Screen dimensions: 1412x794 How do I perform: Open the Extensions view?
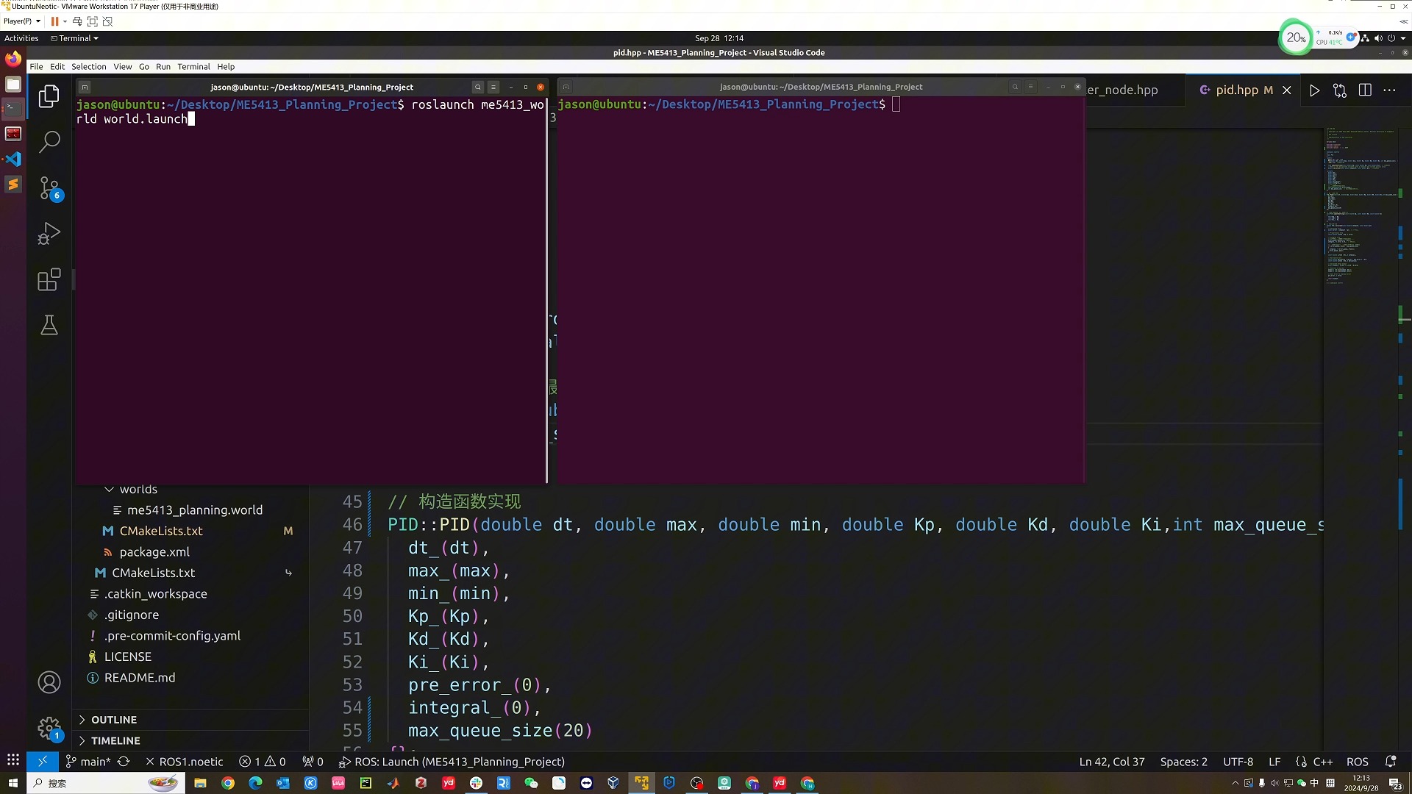pos(49,279)
